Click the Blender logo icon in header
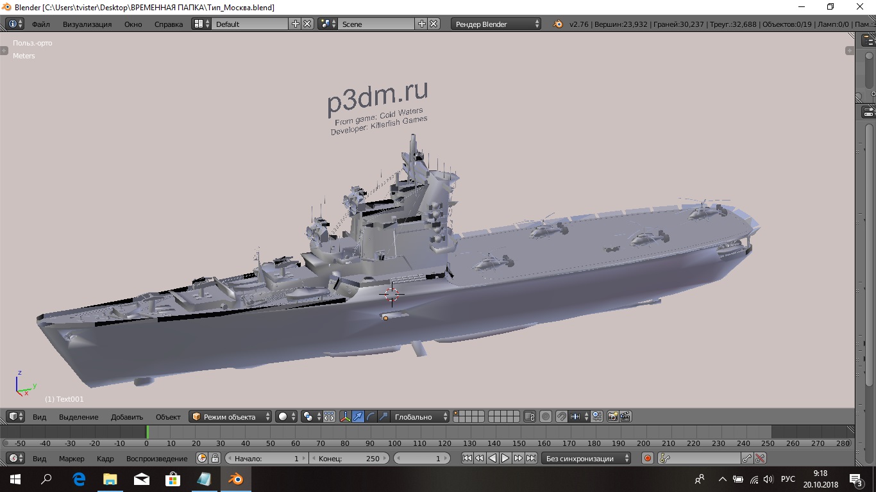Viewport: 876px width, 492px height. 558,24
